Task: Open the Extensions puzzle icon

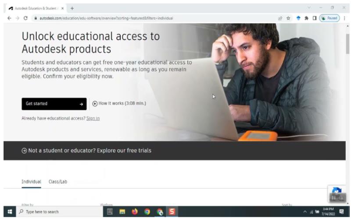Action: point(306,18)
